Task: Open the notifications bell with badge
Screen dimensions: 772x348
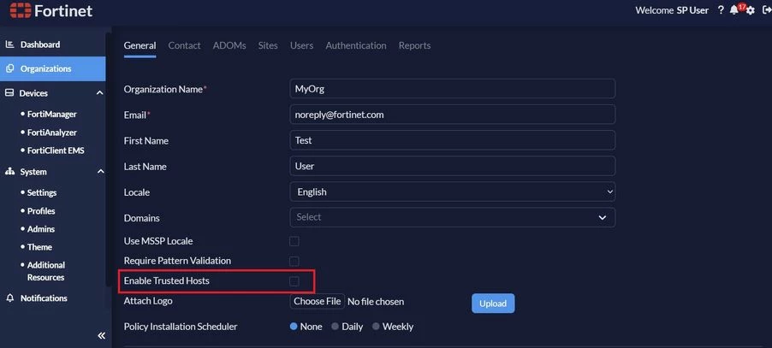Action: click(735, 9)
